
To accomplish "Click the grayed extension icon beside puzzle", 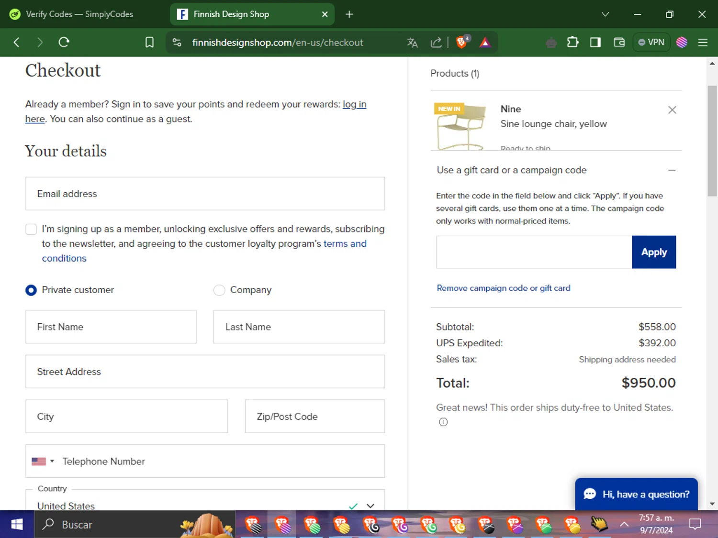I will [551, 43].
